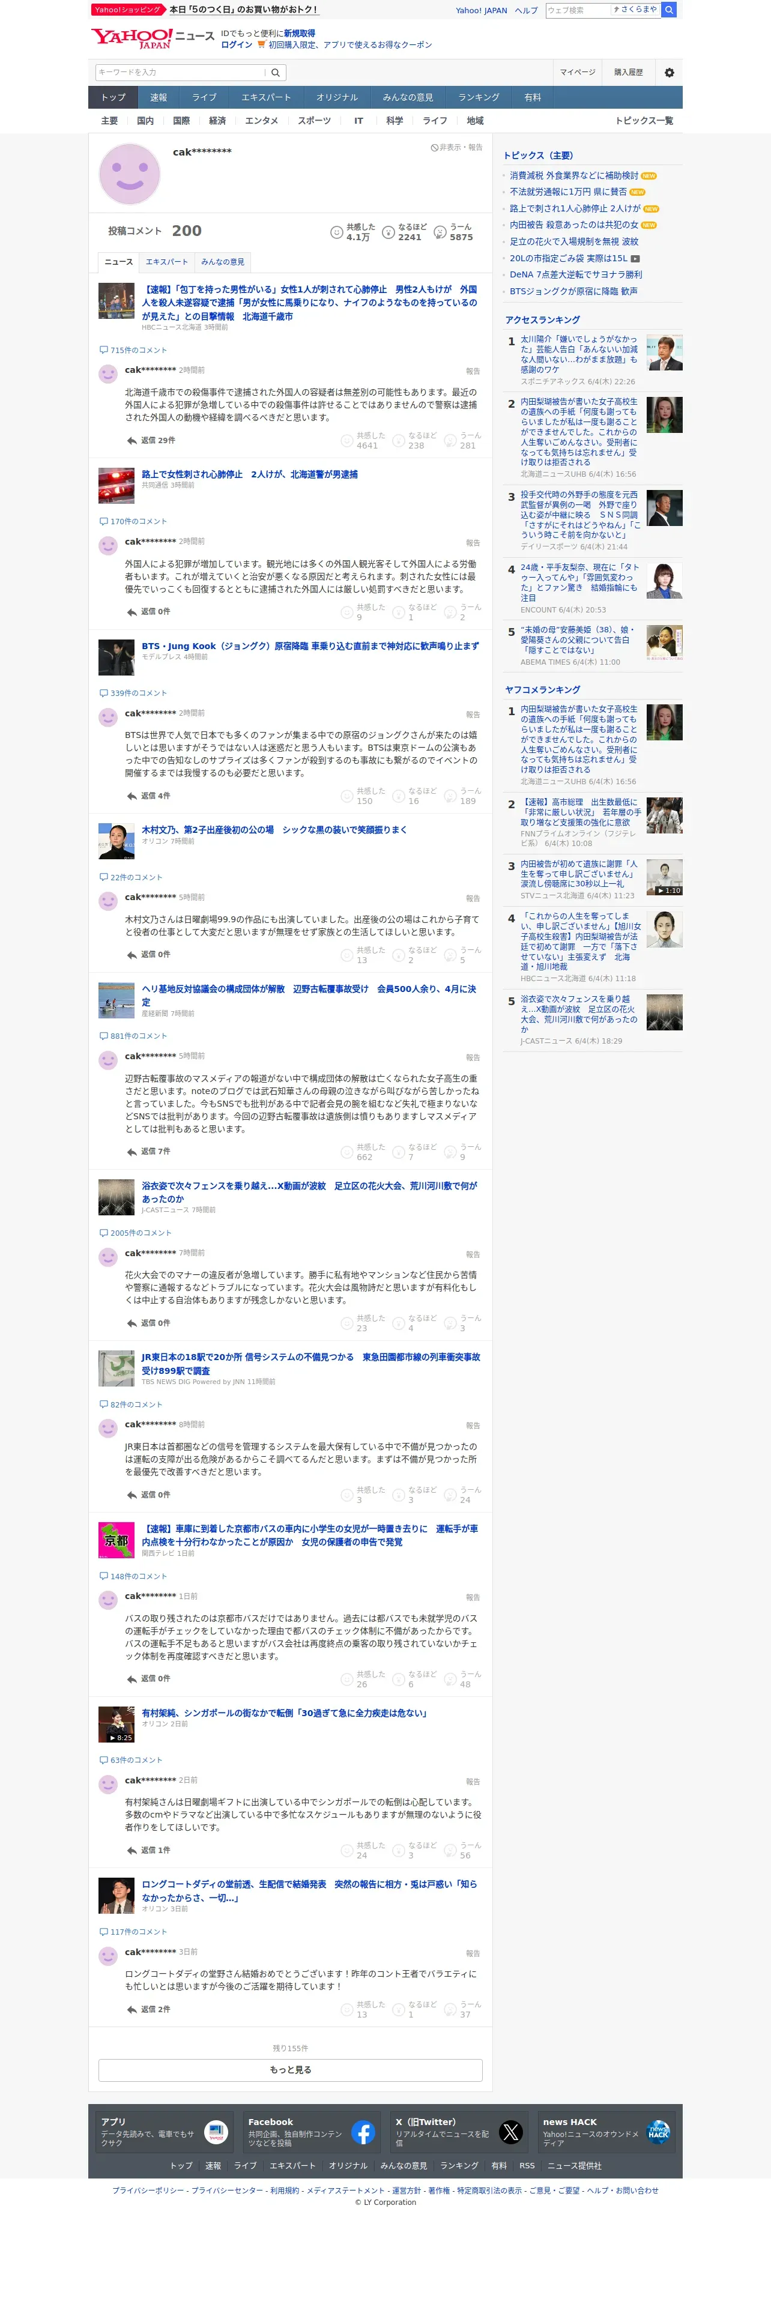
Task: Switch to profile エキスパート tab
Action: (x=167, y=262)
